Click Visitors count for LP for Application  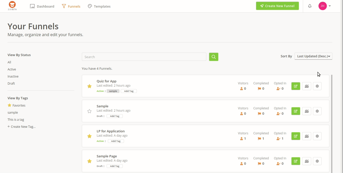(x=243, y=139)
